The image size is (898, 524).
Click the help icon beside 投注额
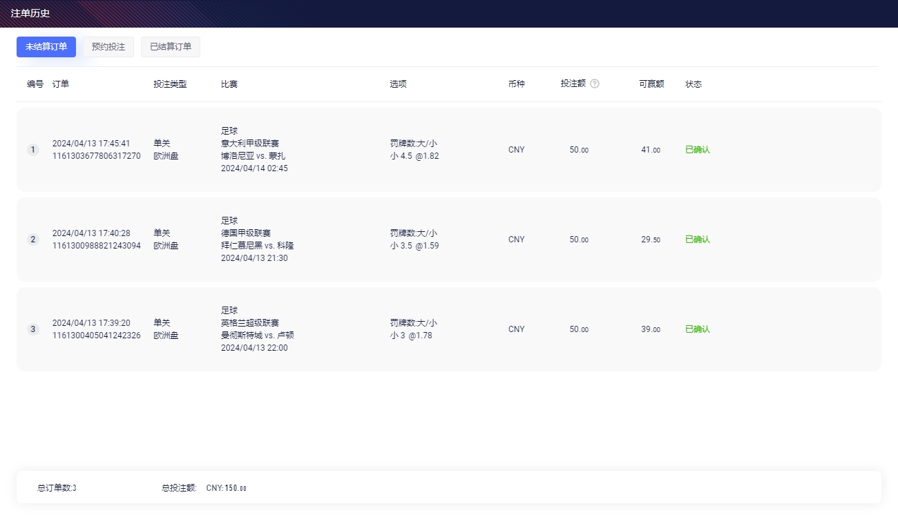[x=595, y=84]
